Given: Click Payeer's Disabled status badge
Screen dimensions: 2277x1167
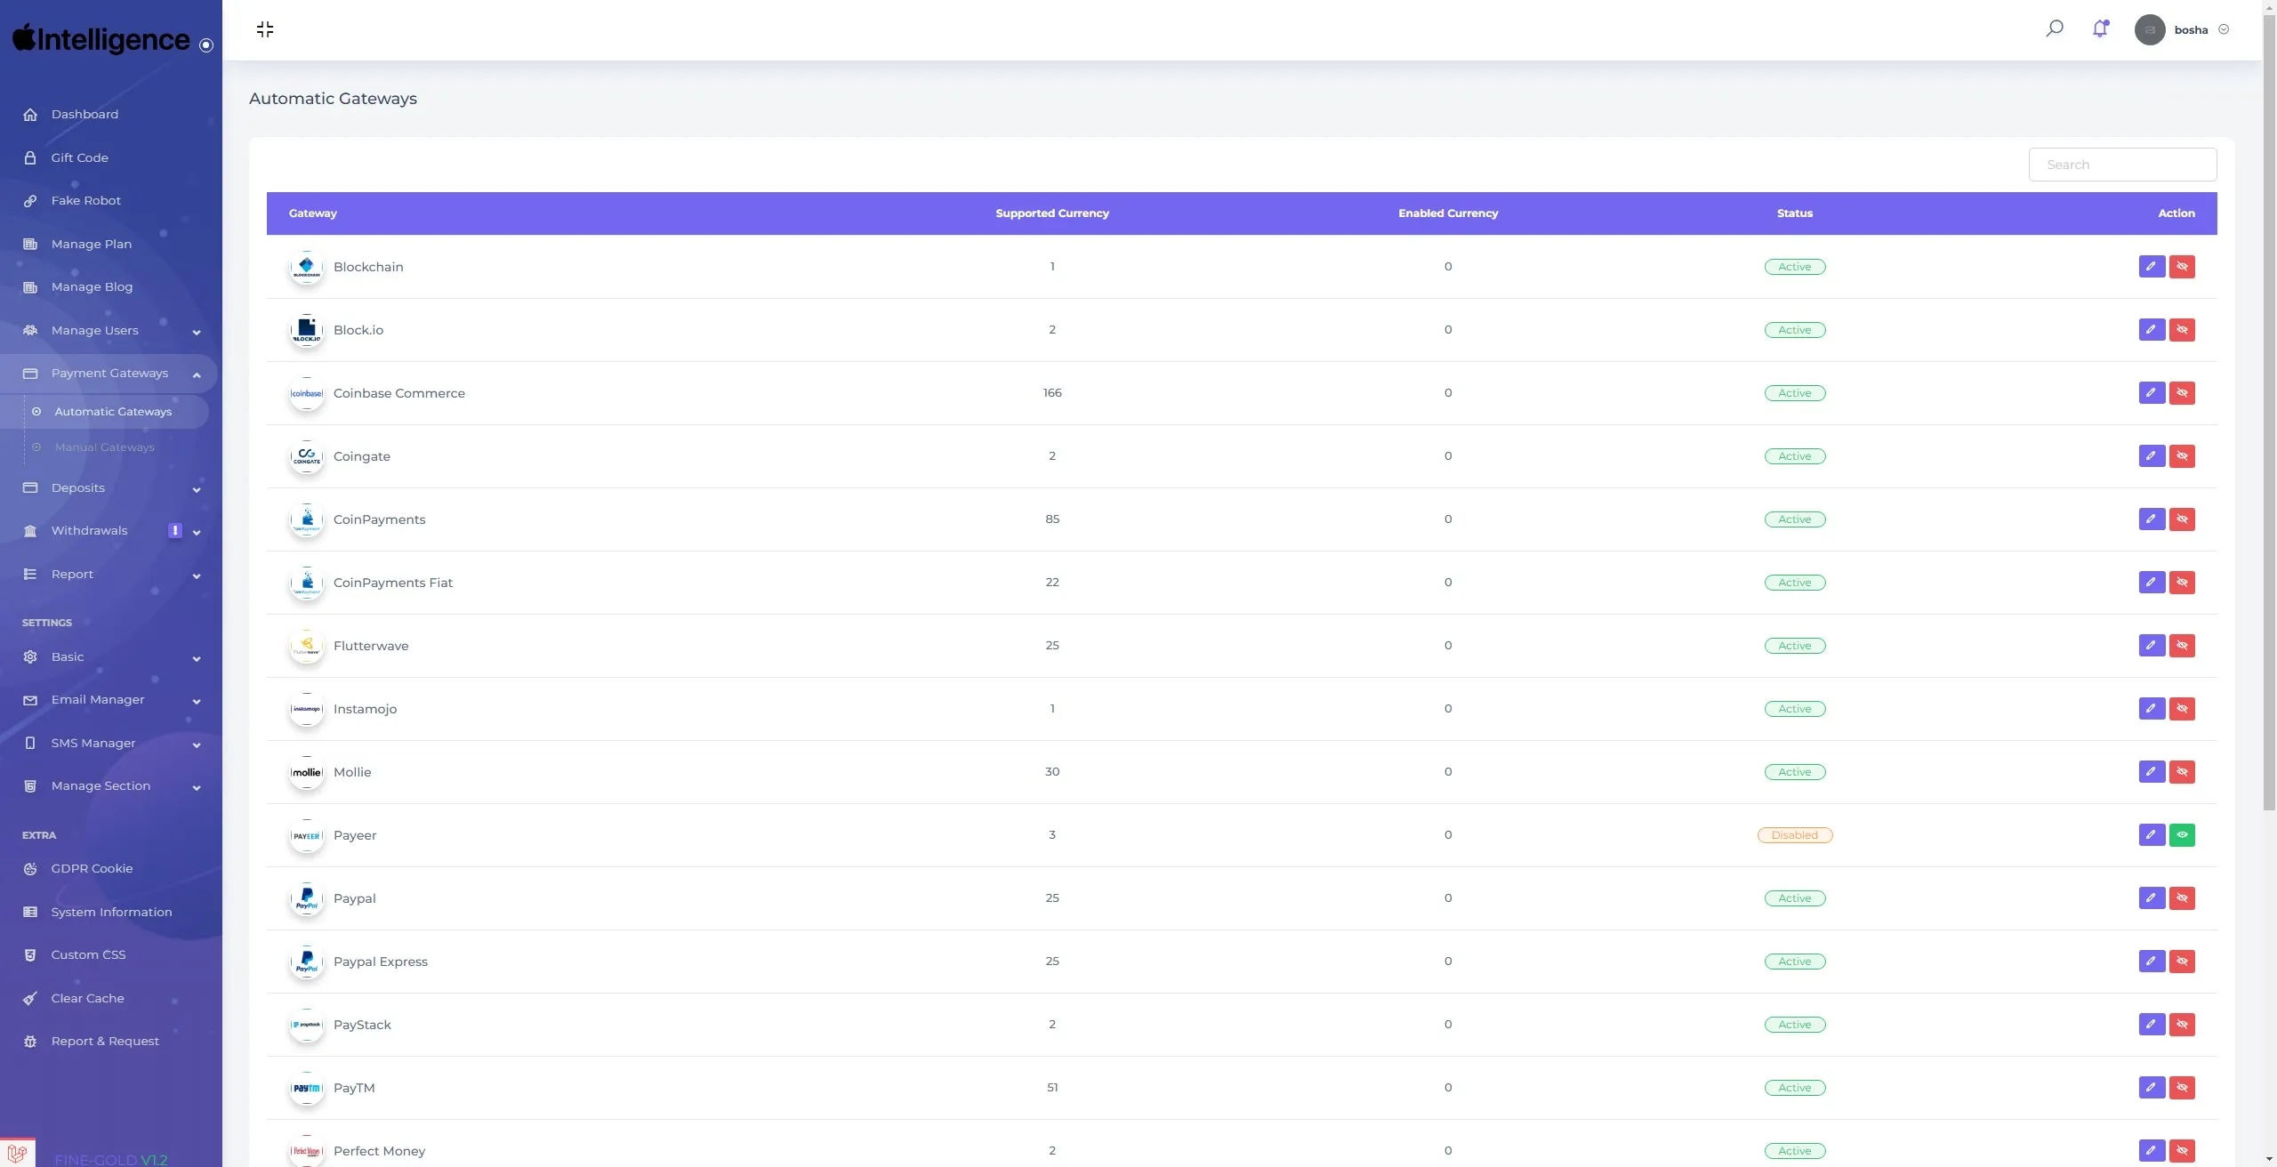Looking at the screenshot, I should pos(1795,835).
